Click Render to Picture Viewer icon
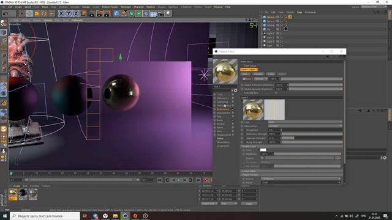Screen dimensions: 392x220 [x=99, y=13]
